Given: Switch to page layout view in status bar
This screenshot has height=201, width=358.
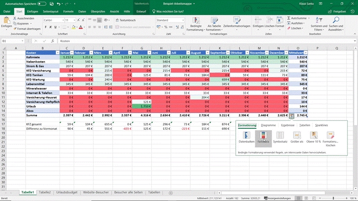Looking at the screenshot, I should coord(306,198).
